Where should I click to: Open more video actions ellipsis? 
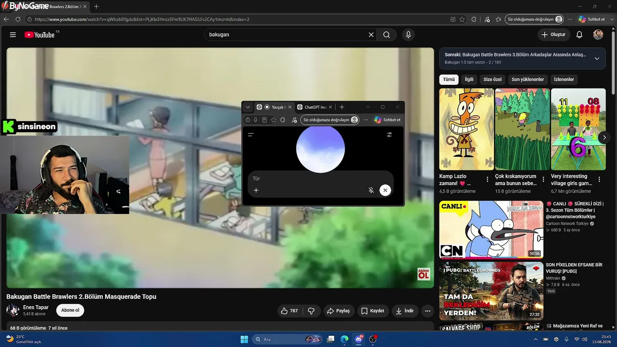[x=428, y=311]
